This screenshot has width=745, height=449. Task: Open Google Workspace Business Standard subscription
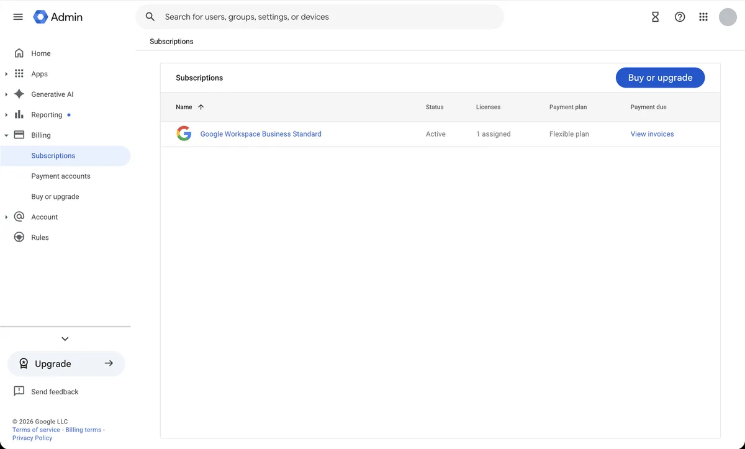tap(261, 134)
